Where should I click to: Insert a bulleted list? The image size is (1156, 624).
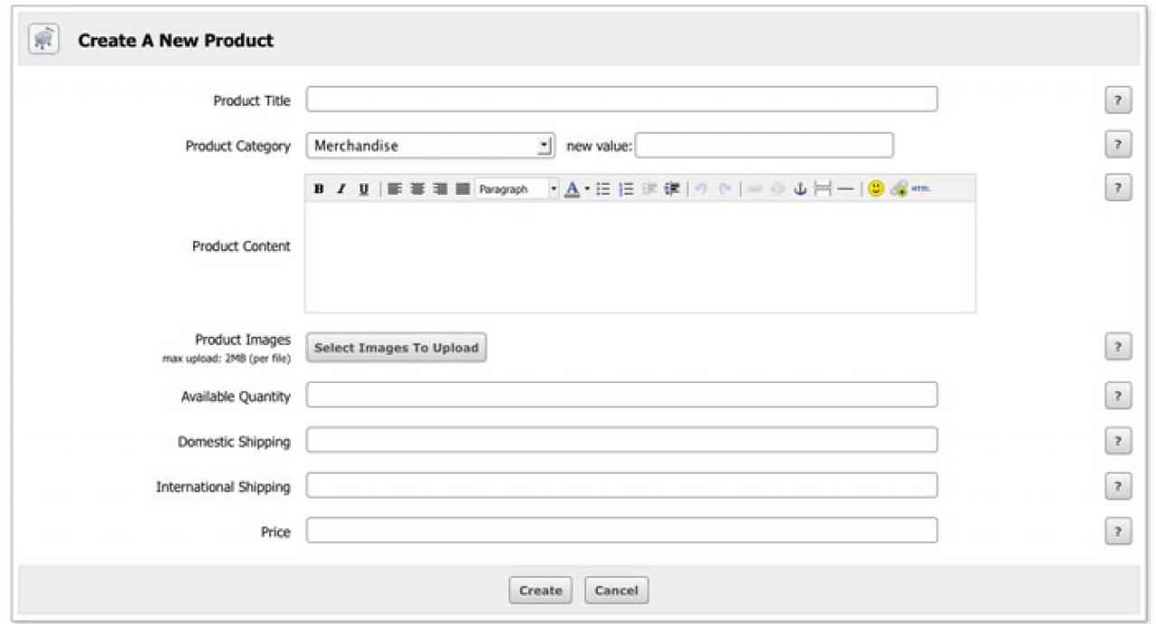click(603, 189)
